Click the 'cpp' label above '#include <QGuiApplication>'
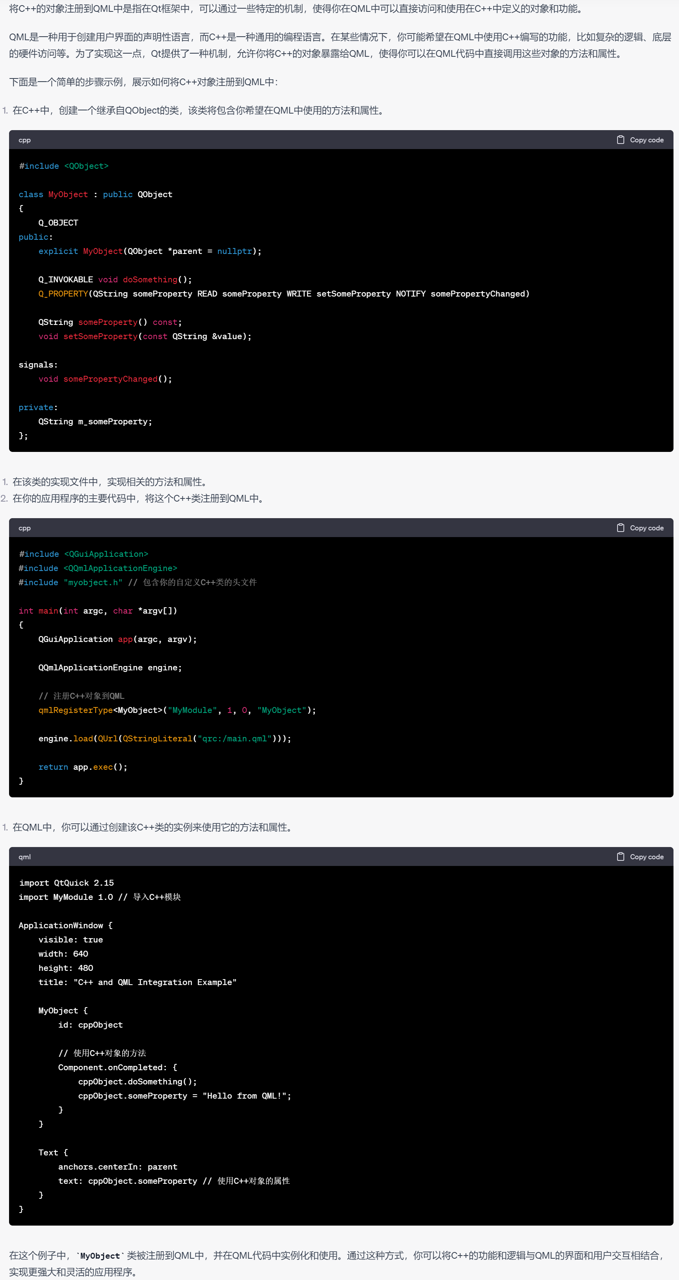The height and width of the screenshot is (1280, 679). [x=24, y=528]
